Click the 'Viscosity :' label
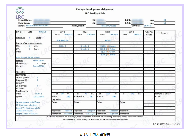The height and width of the screenshot is (139, 186). (20, 72)
